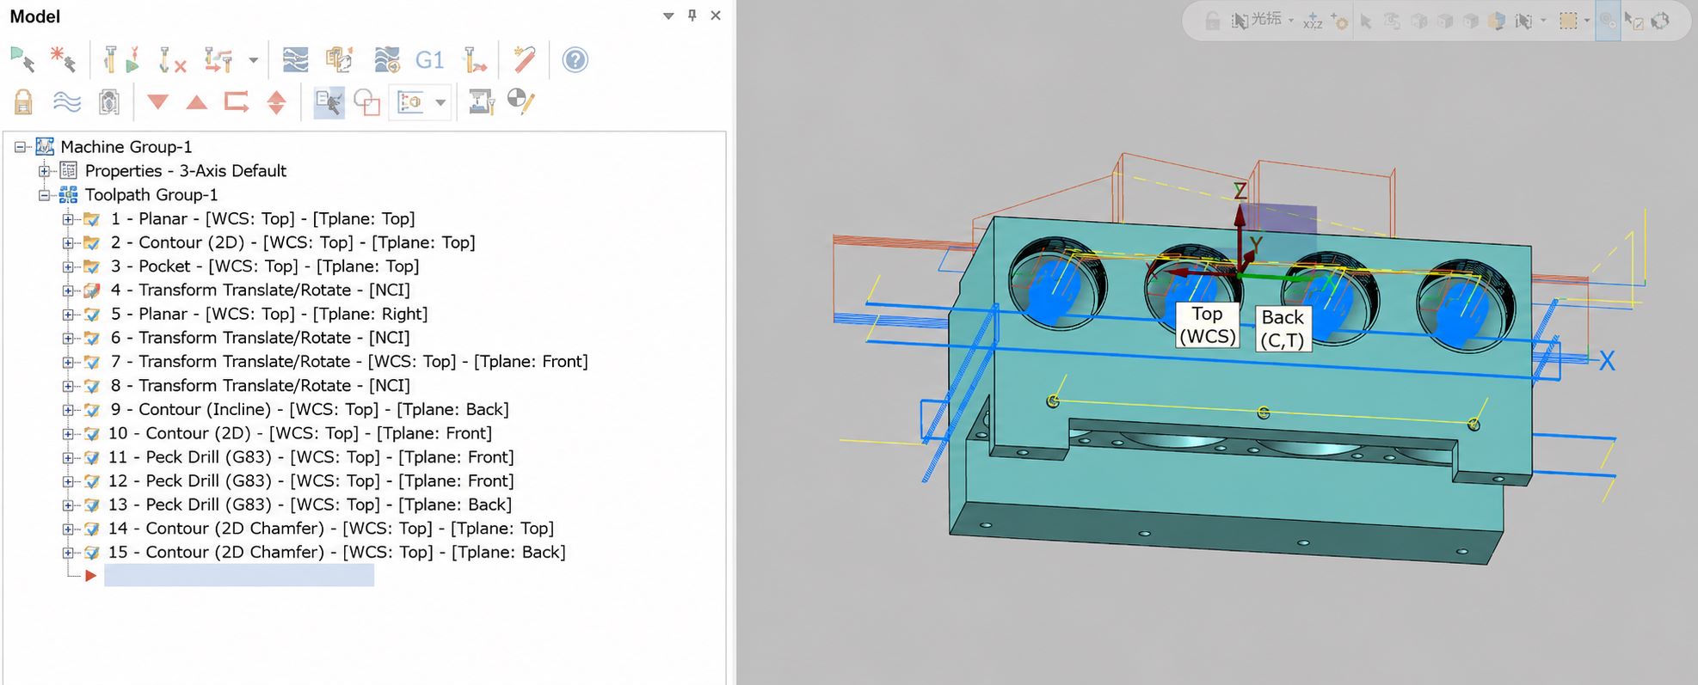This screenshot has height=685, width=1698.
Task: Collapse the Toolpath Group-1 node
Action: (x=44, y=195)
